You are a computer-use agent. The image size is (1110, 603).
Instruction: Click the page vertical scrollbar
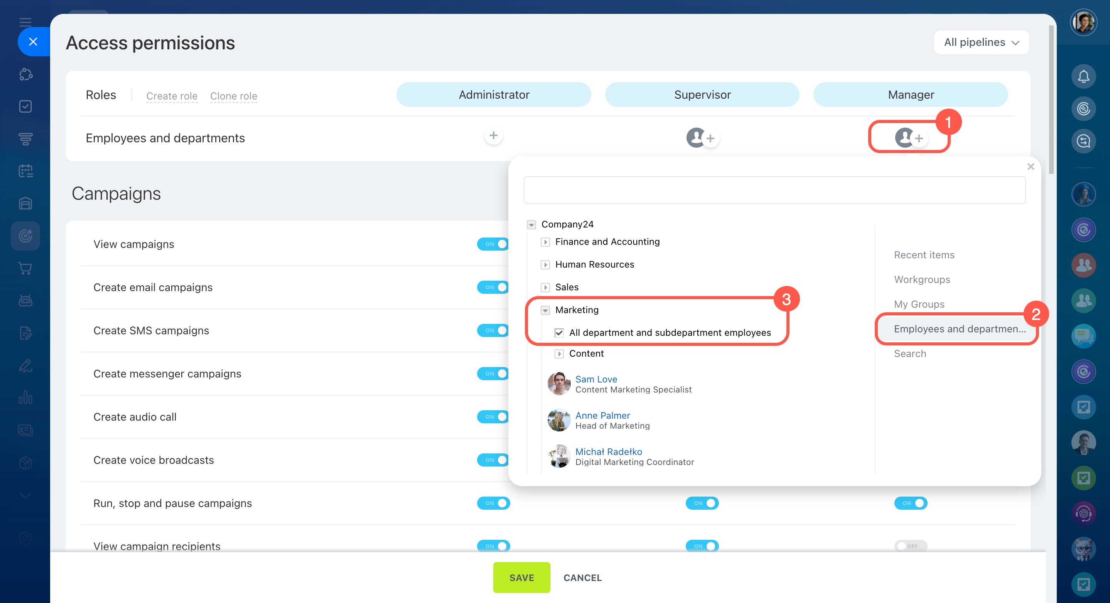coord(1051,100)
